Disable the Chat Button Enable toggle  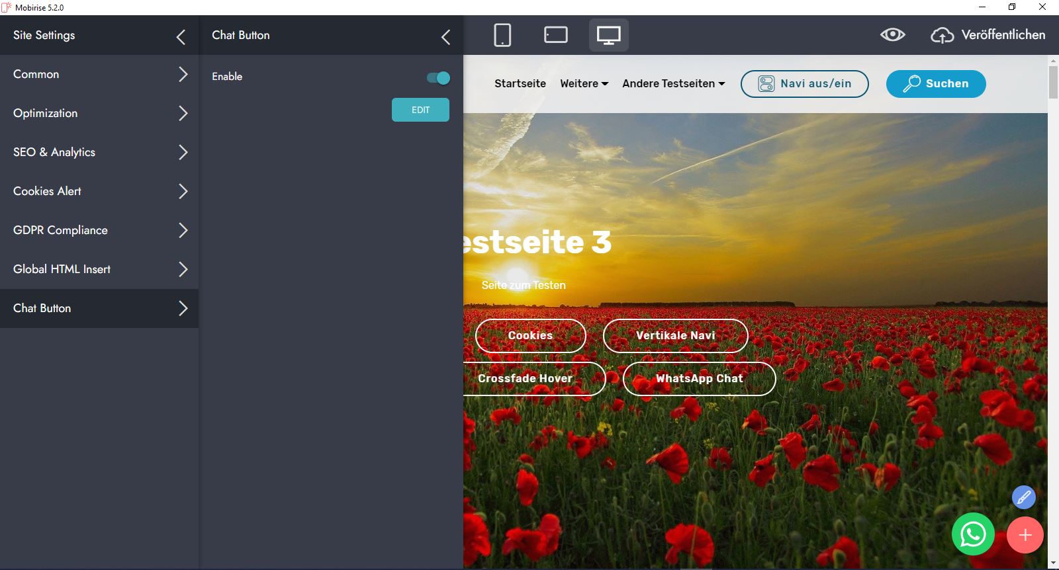click(438, 78)
